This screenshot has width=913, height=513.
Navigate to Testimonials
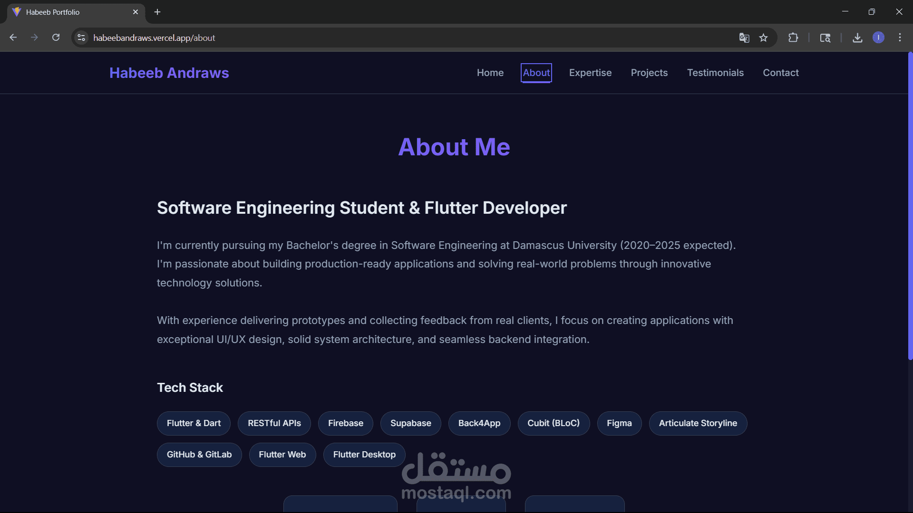point(715,73)
